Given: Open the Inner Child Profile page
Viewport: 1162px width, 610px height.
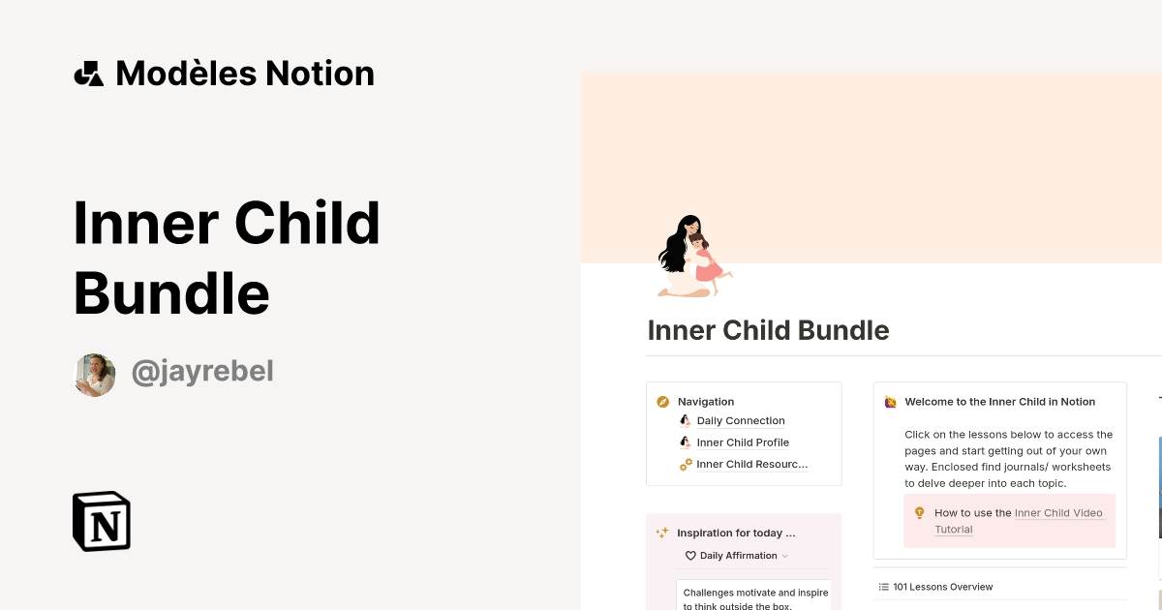Looking at the screenshot, I should click(743, 442).
